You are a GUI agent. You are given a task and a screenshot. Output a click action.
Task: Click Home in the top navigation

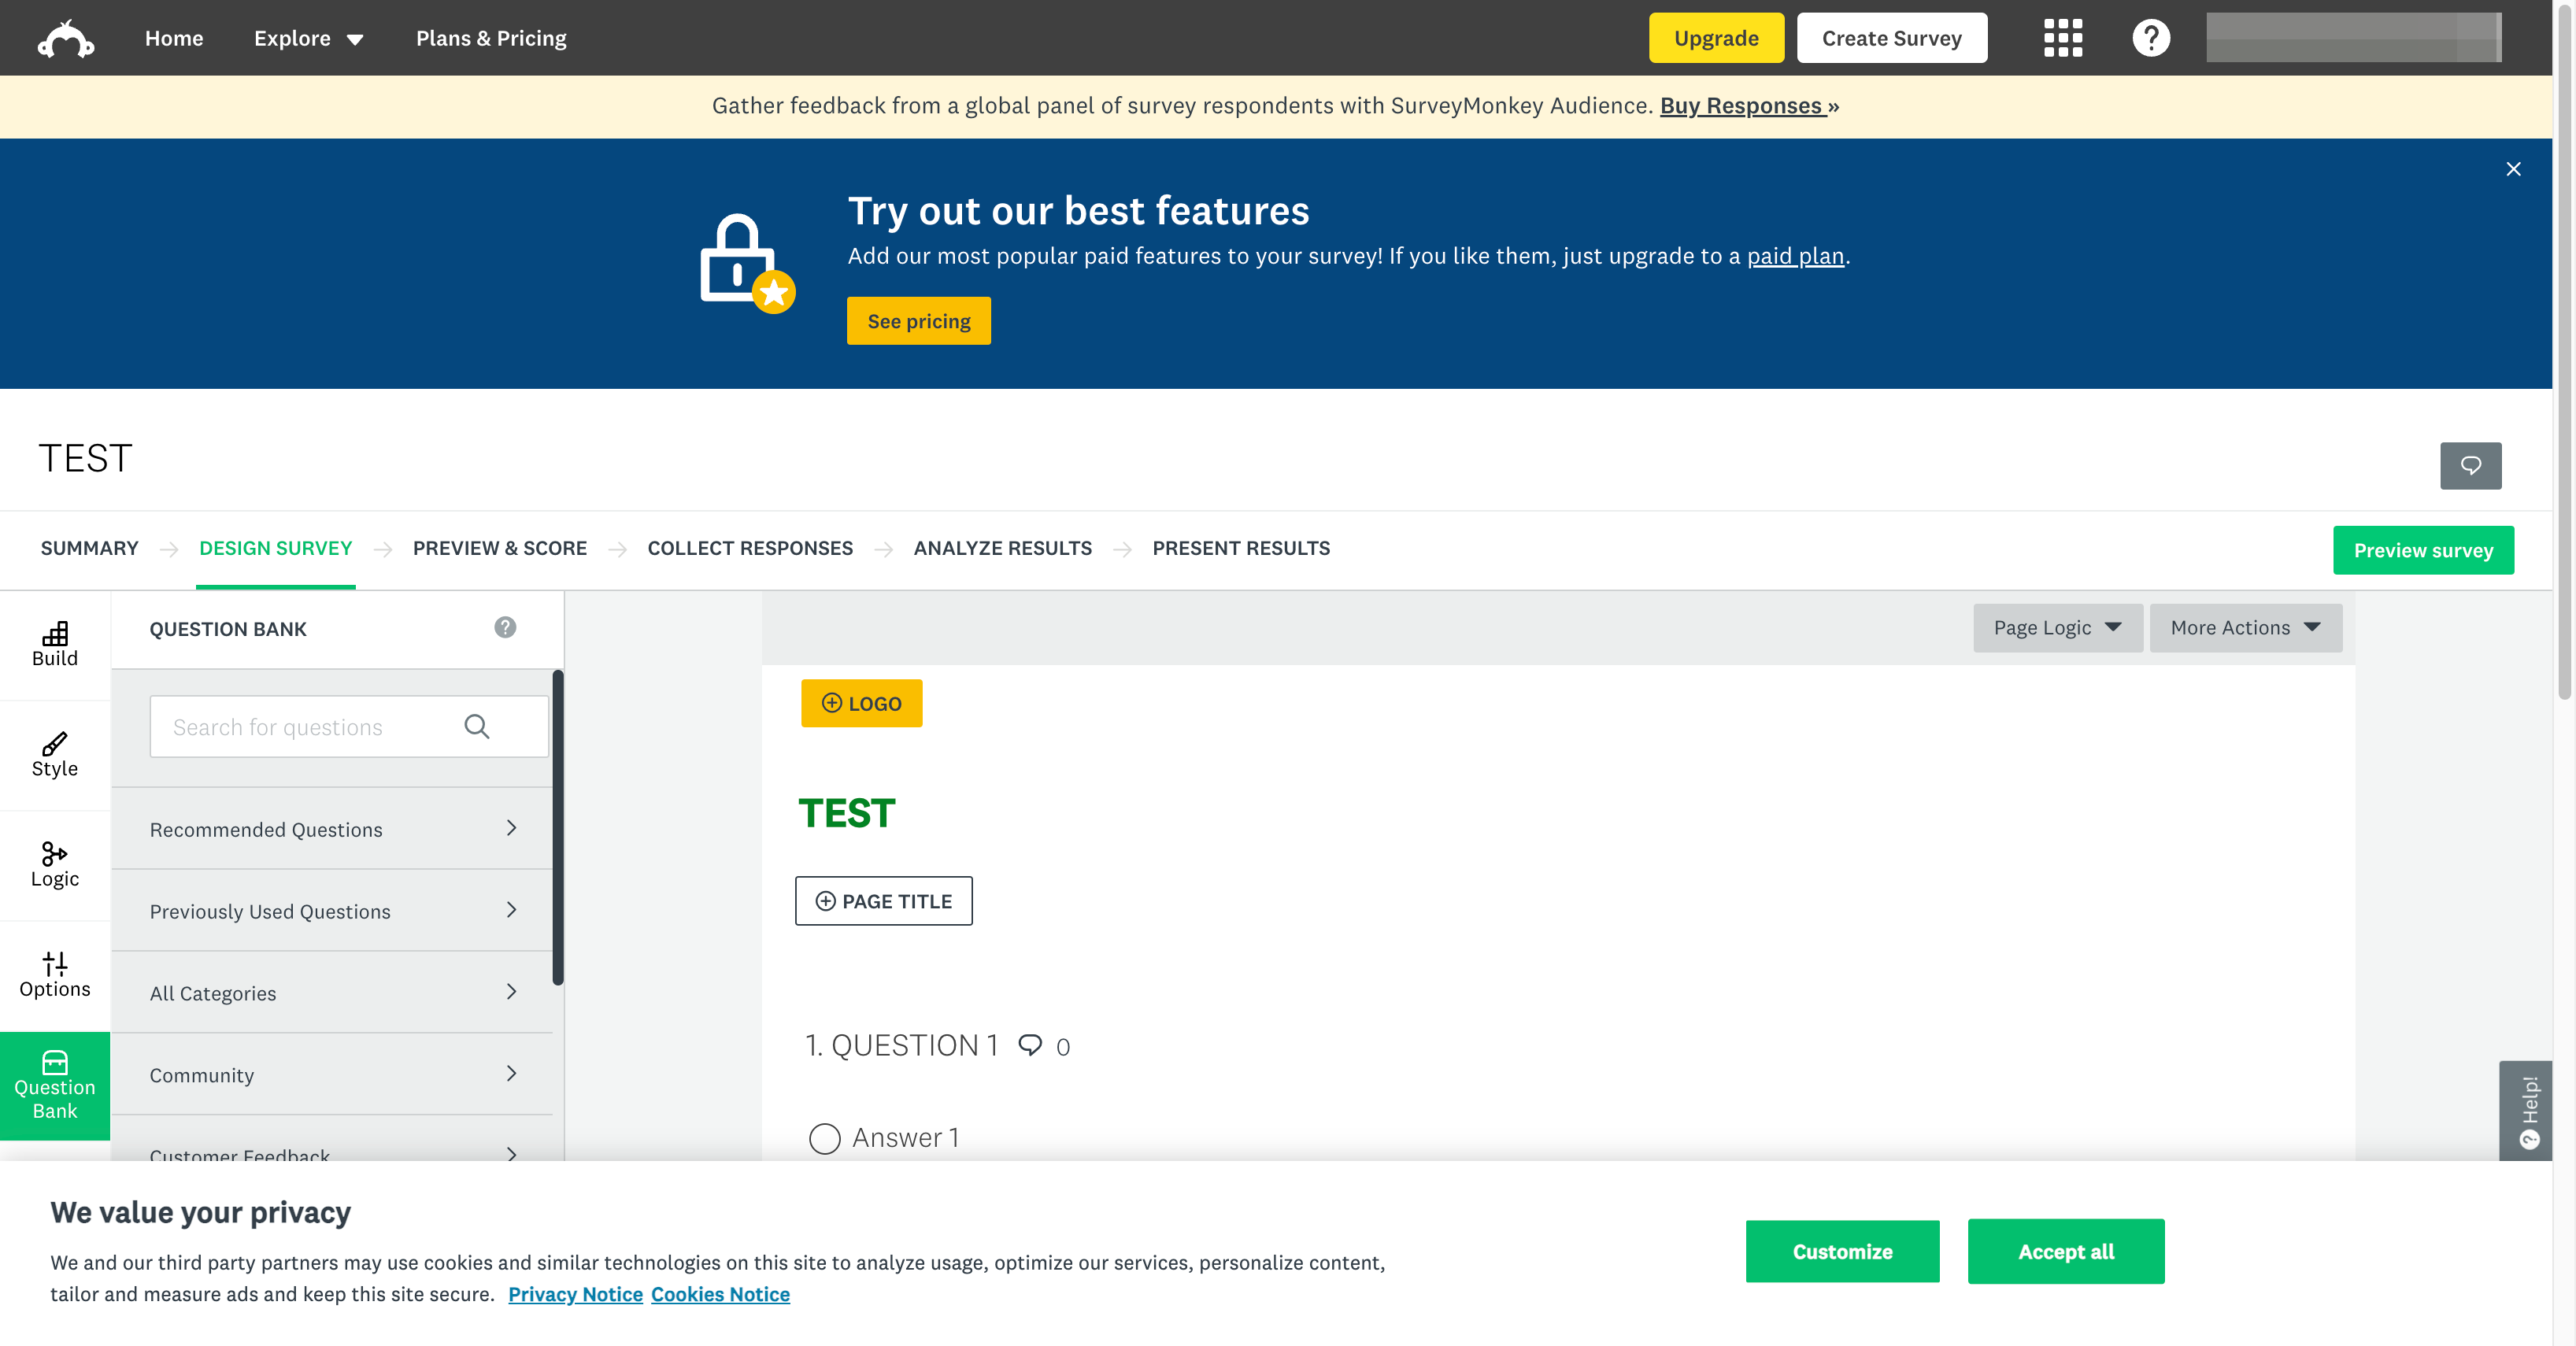174,38
